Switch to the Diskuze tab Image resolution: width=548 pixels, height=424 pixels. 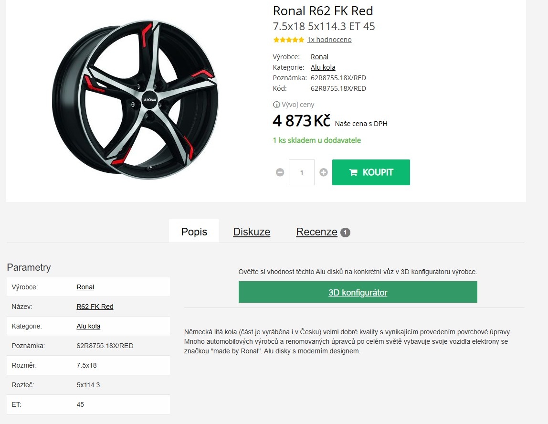(x=252, y=232)
